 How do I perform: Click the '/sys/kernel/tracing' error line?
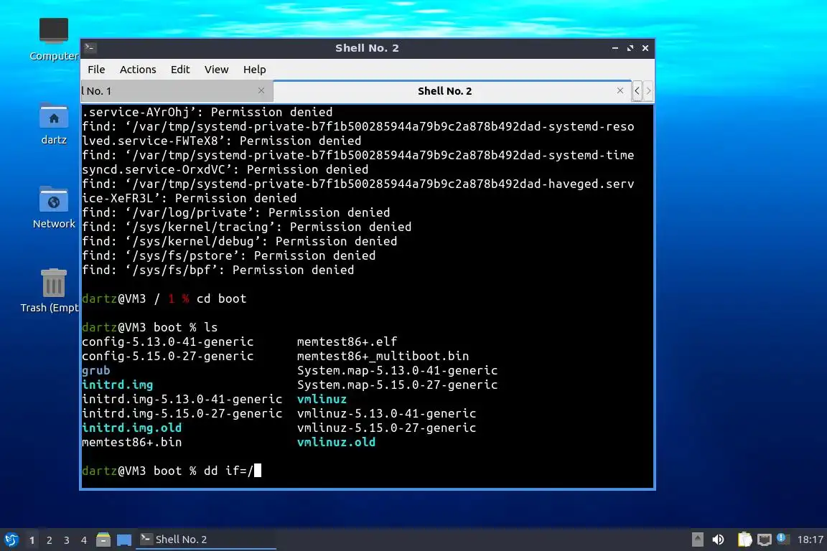click(x=246, y=227)
